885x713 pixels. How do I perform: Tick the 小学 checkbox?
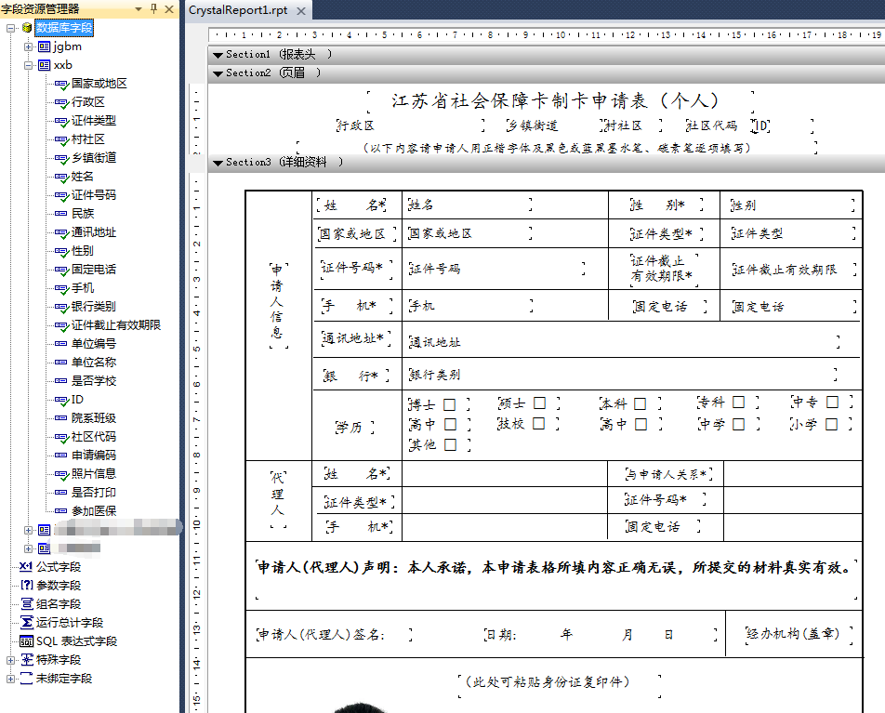831,424
